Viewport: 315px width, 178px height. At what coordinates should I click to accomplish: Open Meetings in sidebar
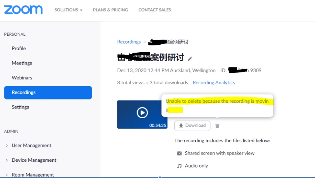(22, 63)
